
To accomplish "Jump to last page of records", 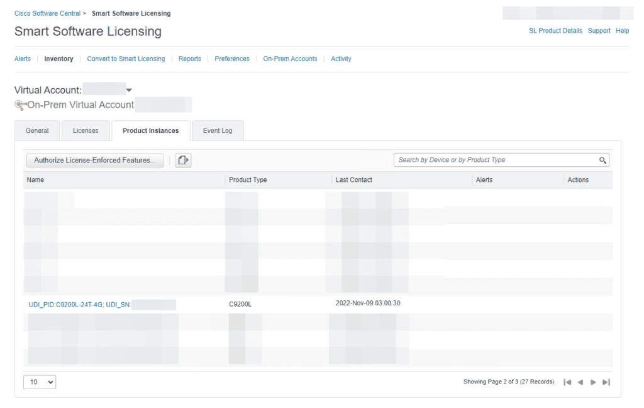I will tap(606, 382).
